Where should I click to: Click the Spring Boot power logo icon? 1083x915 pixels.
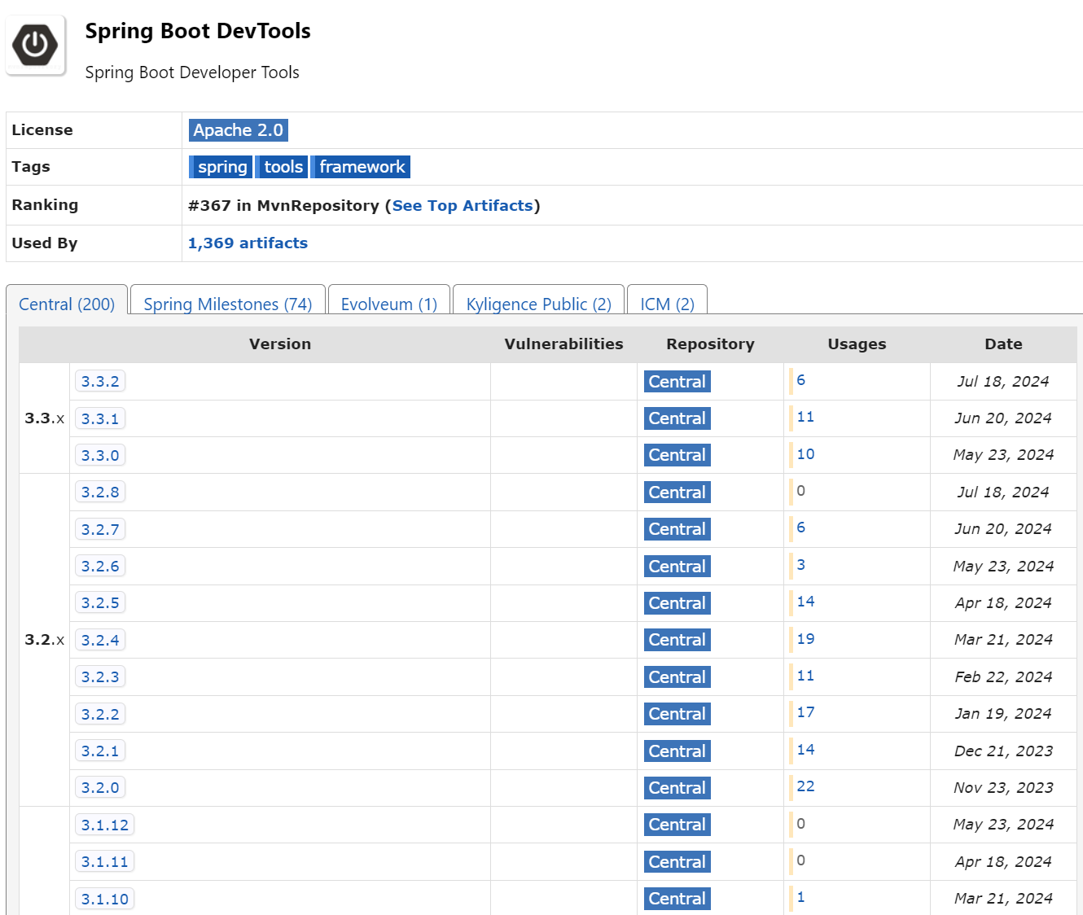click(x=36, y=45)
